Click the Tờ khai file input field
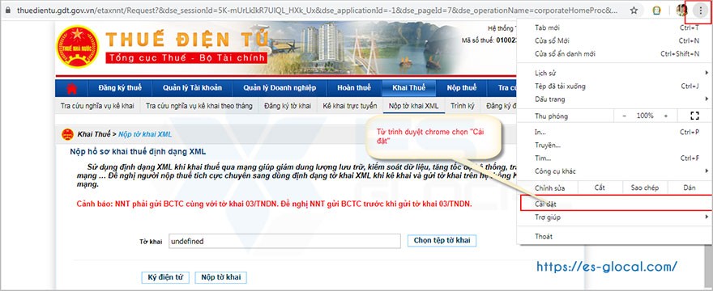713x291 pixels. coord(284,241)
